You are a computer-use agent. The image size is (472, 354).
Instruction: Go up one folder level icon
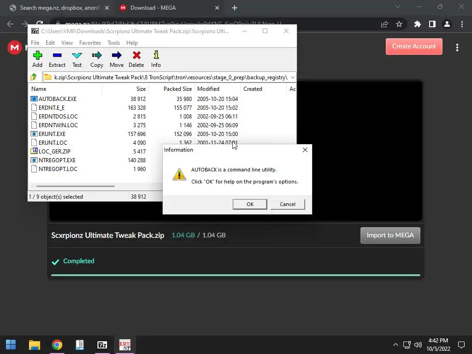[x=34, y=77]
